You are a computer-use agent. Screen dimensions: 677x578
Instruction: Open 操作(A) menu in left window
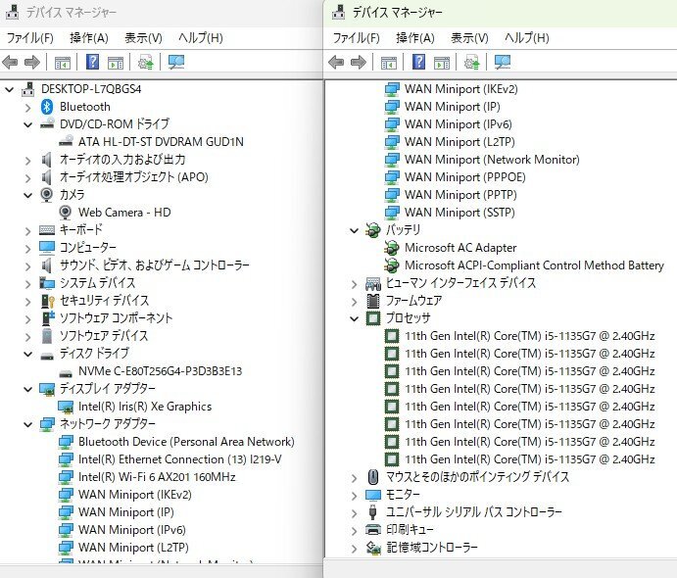click(x=89, y=38)
